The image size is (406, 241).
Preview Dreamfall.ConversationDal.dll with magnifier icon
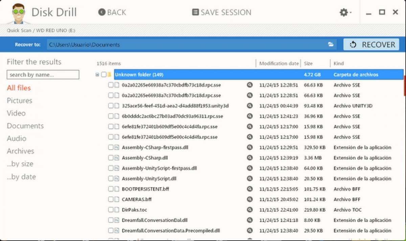(x=250, y=220)
